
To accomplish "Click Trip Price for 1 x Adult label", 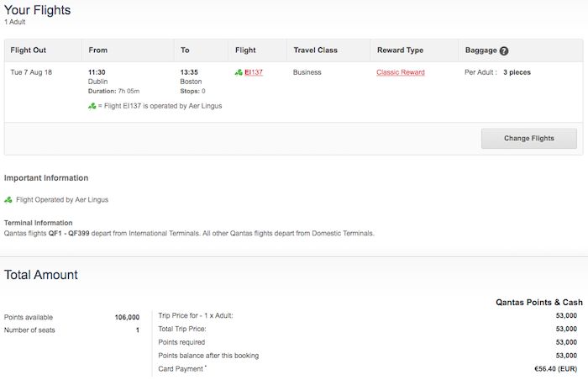I will coord(196,315).
